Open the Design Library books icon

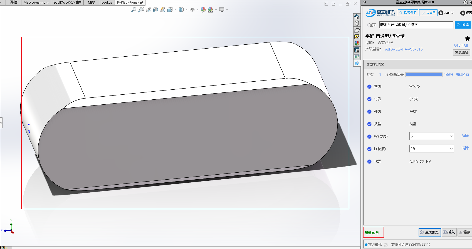click(357, 23)
